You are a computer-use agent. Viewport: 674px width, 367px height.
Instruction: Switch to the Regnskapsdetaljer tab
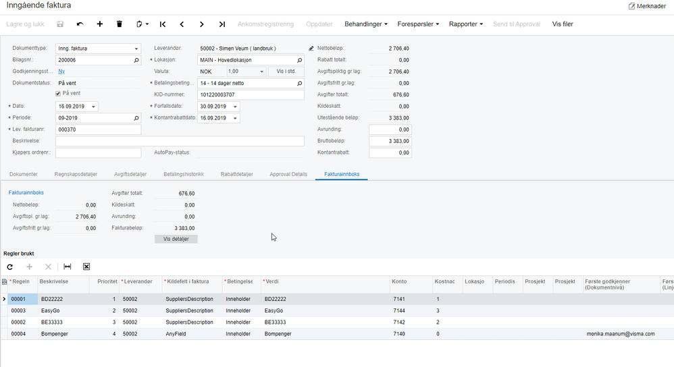(x=76, y=174)
